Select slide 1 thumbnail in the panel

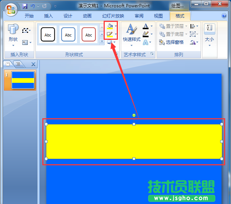(23, 80)
